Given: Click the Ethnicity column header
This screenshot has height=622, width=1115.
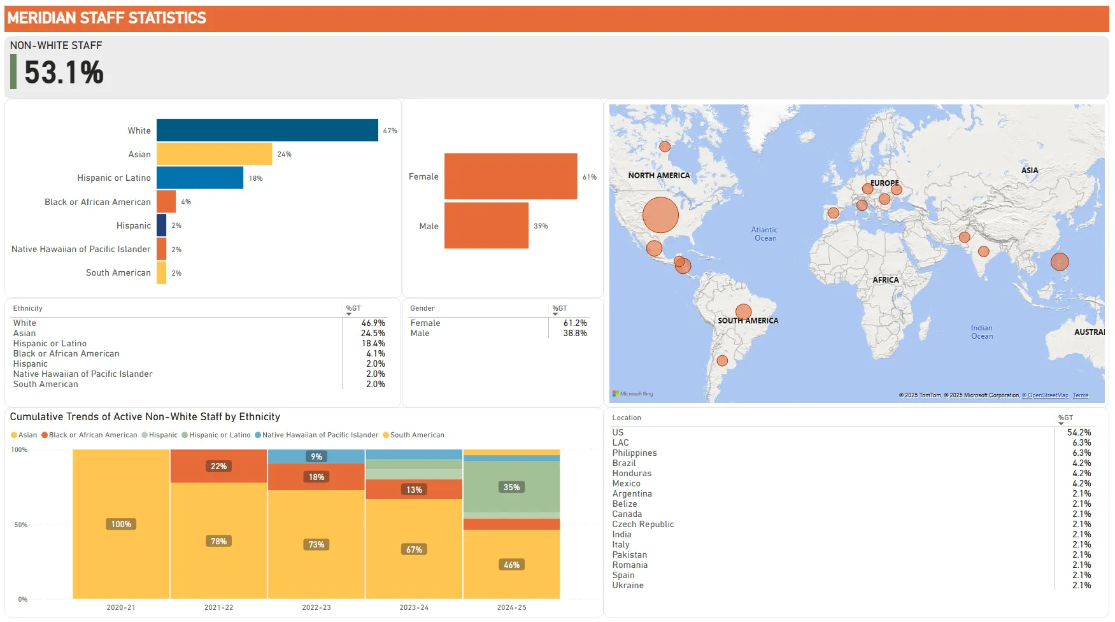Looking at the screenshot, I should coord(28,309).
